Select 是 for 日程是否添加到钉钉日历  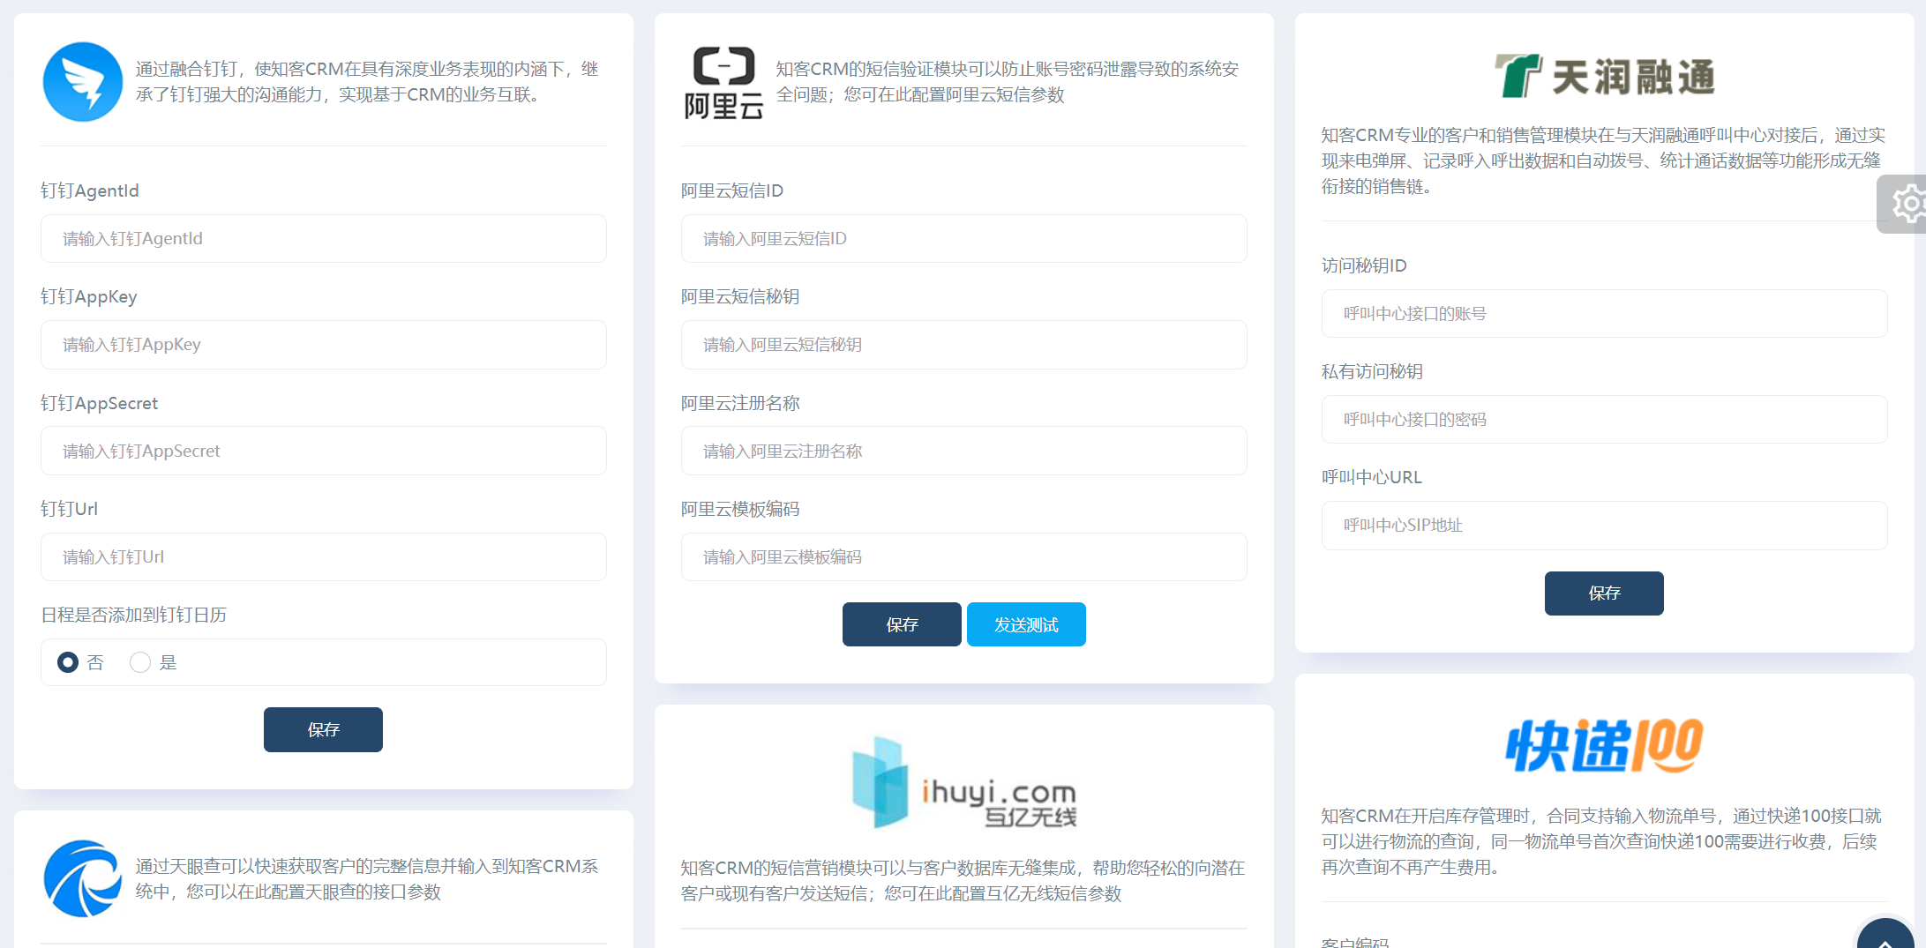pos(139,662)
